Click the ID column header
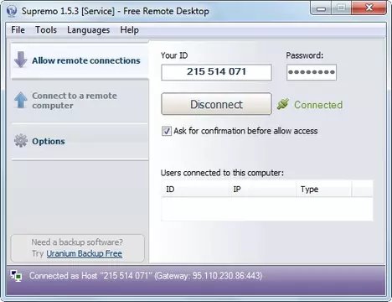 tap(195, 190)
